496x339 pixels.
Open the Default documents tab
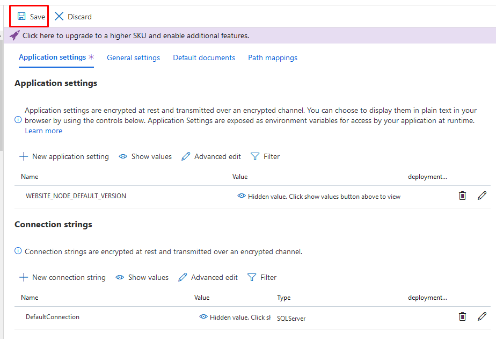tap(204, 57)
